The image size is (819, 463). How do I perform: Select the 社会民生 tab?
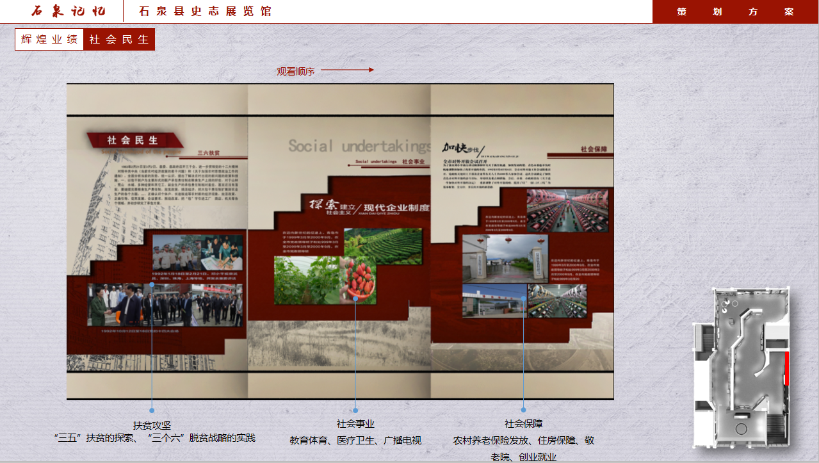coord(119,39)
